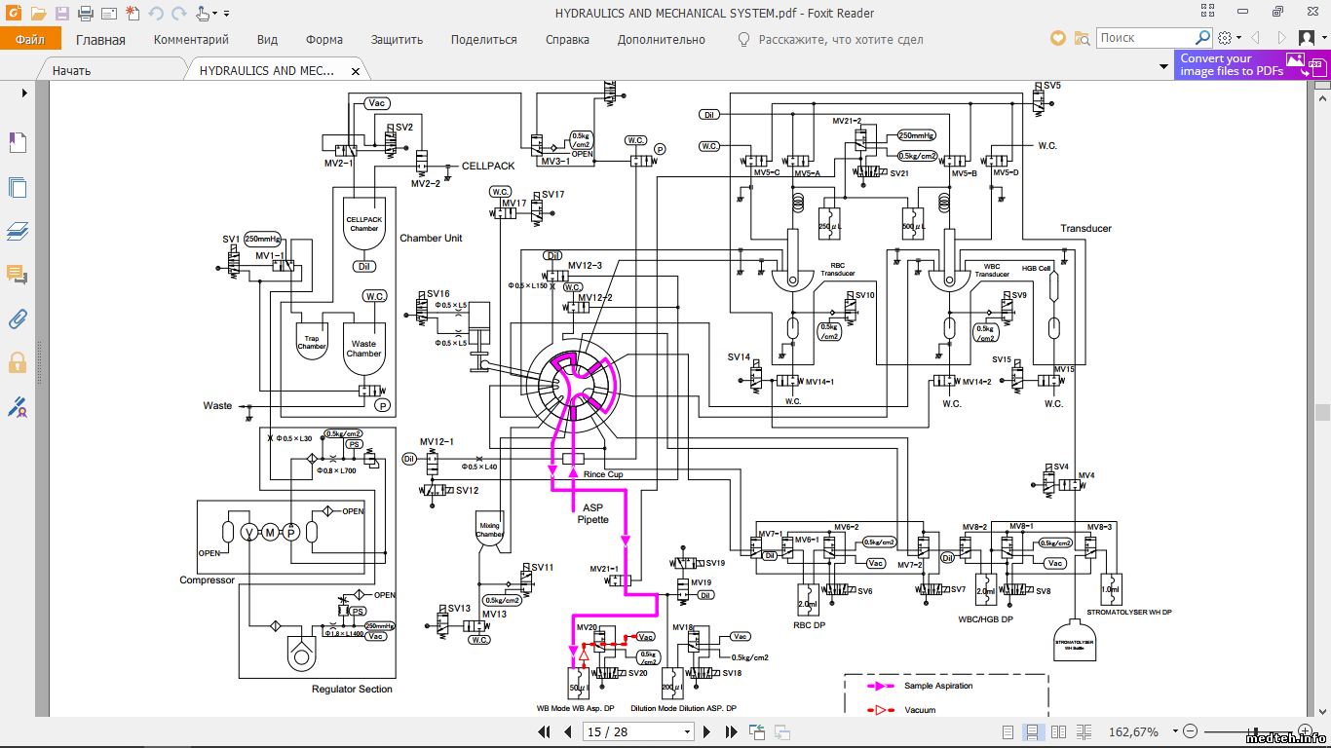This screenshot has width=1331, height=748.
Task: Click the zoom slider at the bottom
Action: (x=1247, y=731)
